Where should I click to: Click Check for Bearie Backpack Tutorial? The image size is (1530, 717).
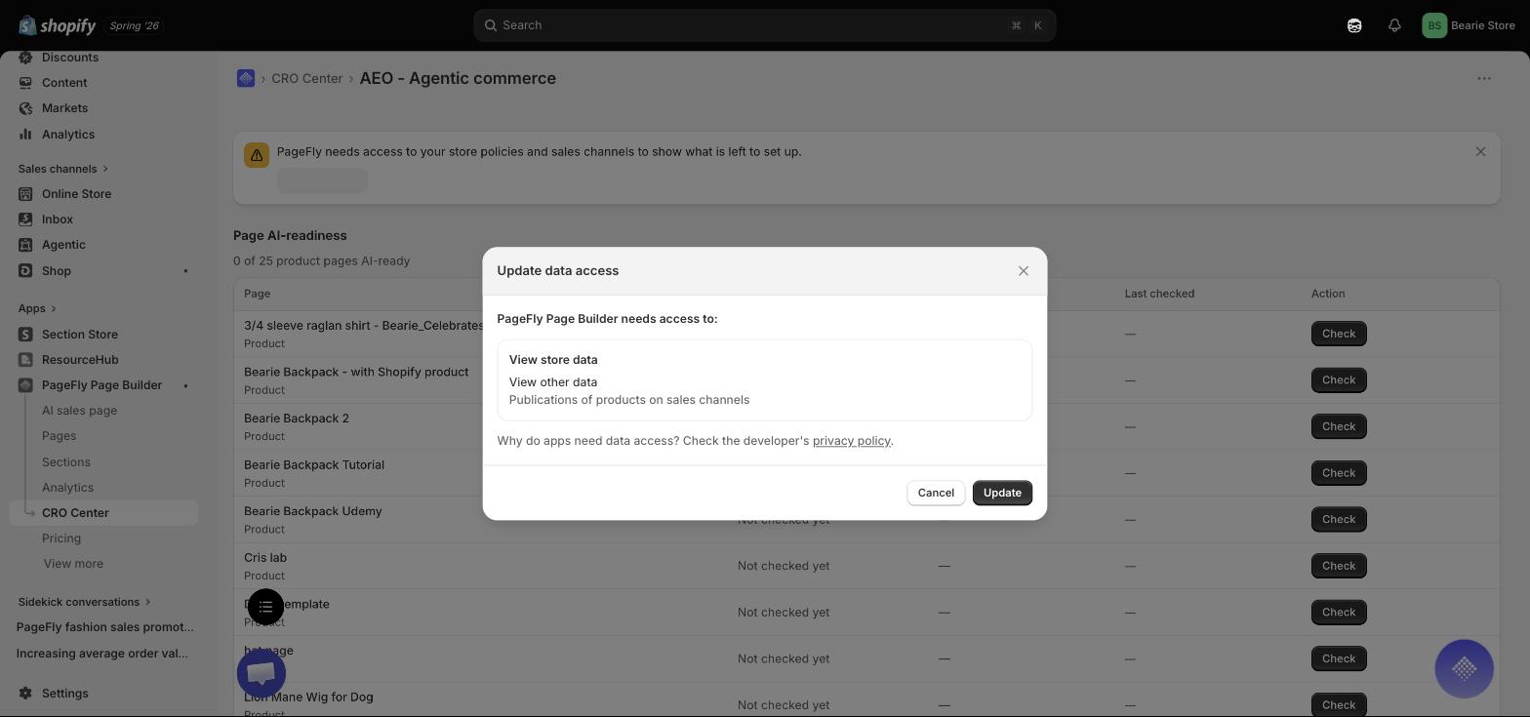click(x=1339, y=473)
